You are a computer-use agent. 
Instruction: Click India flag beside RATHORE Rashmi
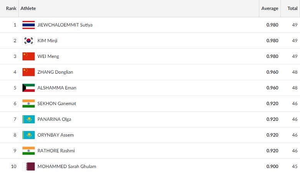click(28, 151)
